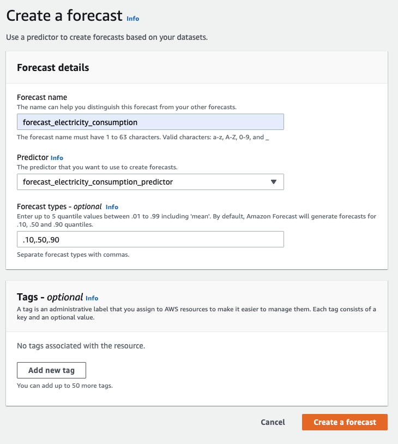Open Info link next to Forecast types
Image resolution: width=398 pixels, height=444 pixels.
112,207
